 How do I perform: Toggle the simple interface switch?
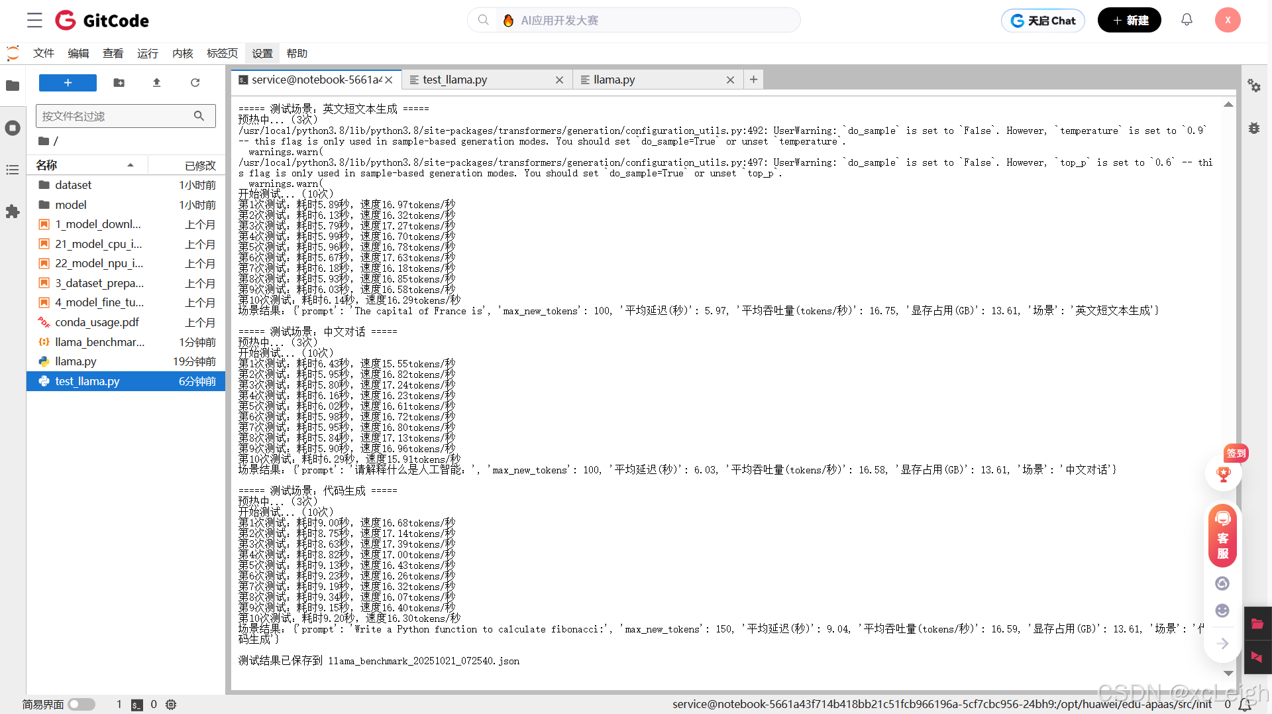pyautogui.click(x=81, y=705)
